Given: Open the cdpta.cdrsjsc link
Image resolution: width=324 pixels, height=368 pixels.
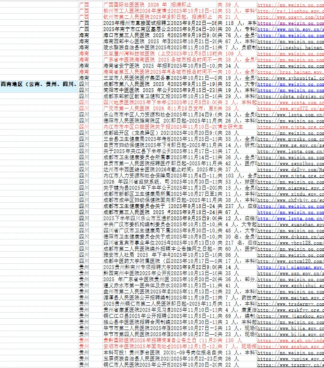Looking at the screenshot, I should coord(290,96).
